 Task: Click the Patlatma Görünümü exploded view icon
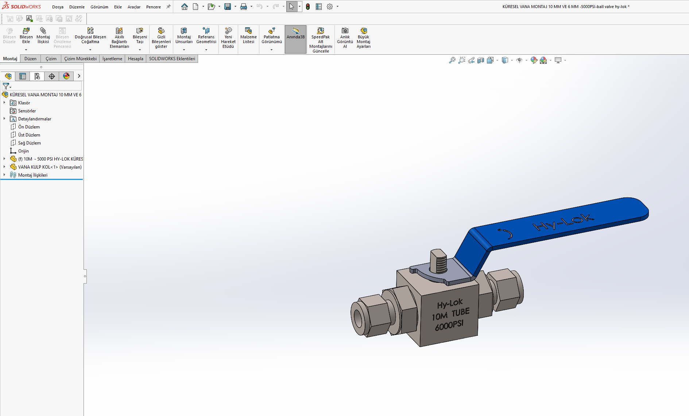click(x=272, y=31)
